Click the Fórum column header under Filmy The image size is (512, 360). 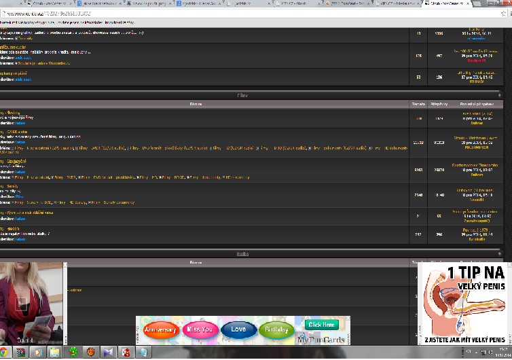point(196,104)
